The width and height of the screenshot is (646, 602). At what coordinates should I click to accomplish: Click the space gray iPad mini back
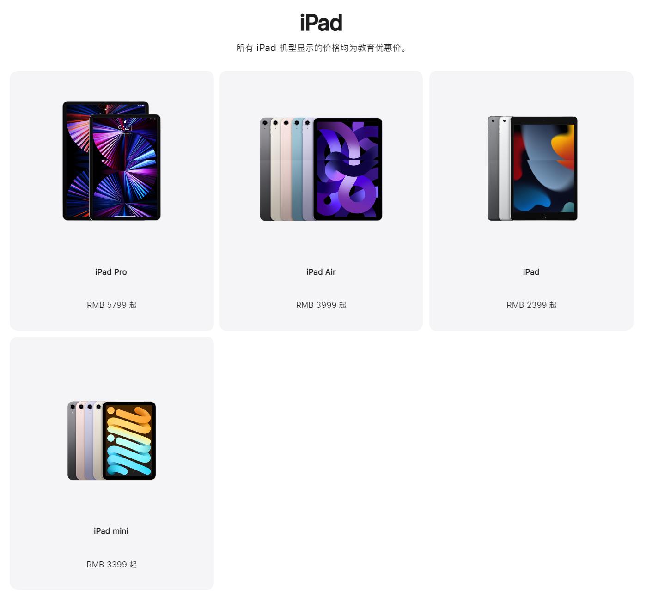(x=72, y=441)
